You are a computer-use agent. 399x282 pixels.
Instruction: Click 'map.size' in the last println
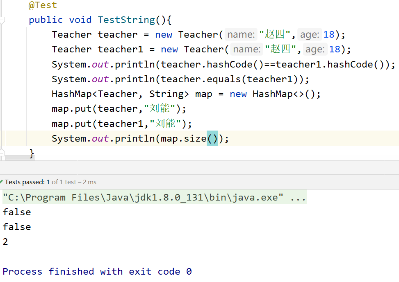tap(183, 138)
